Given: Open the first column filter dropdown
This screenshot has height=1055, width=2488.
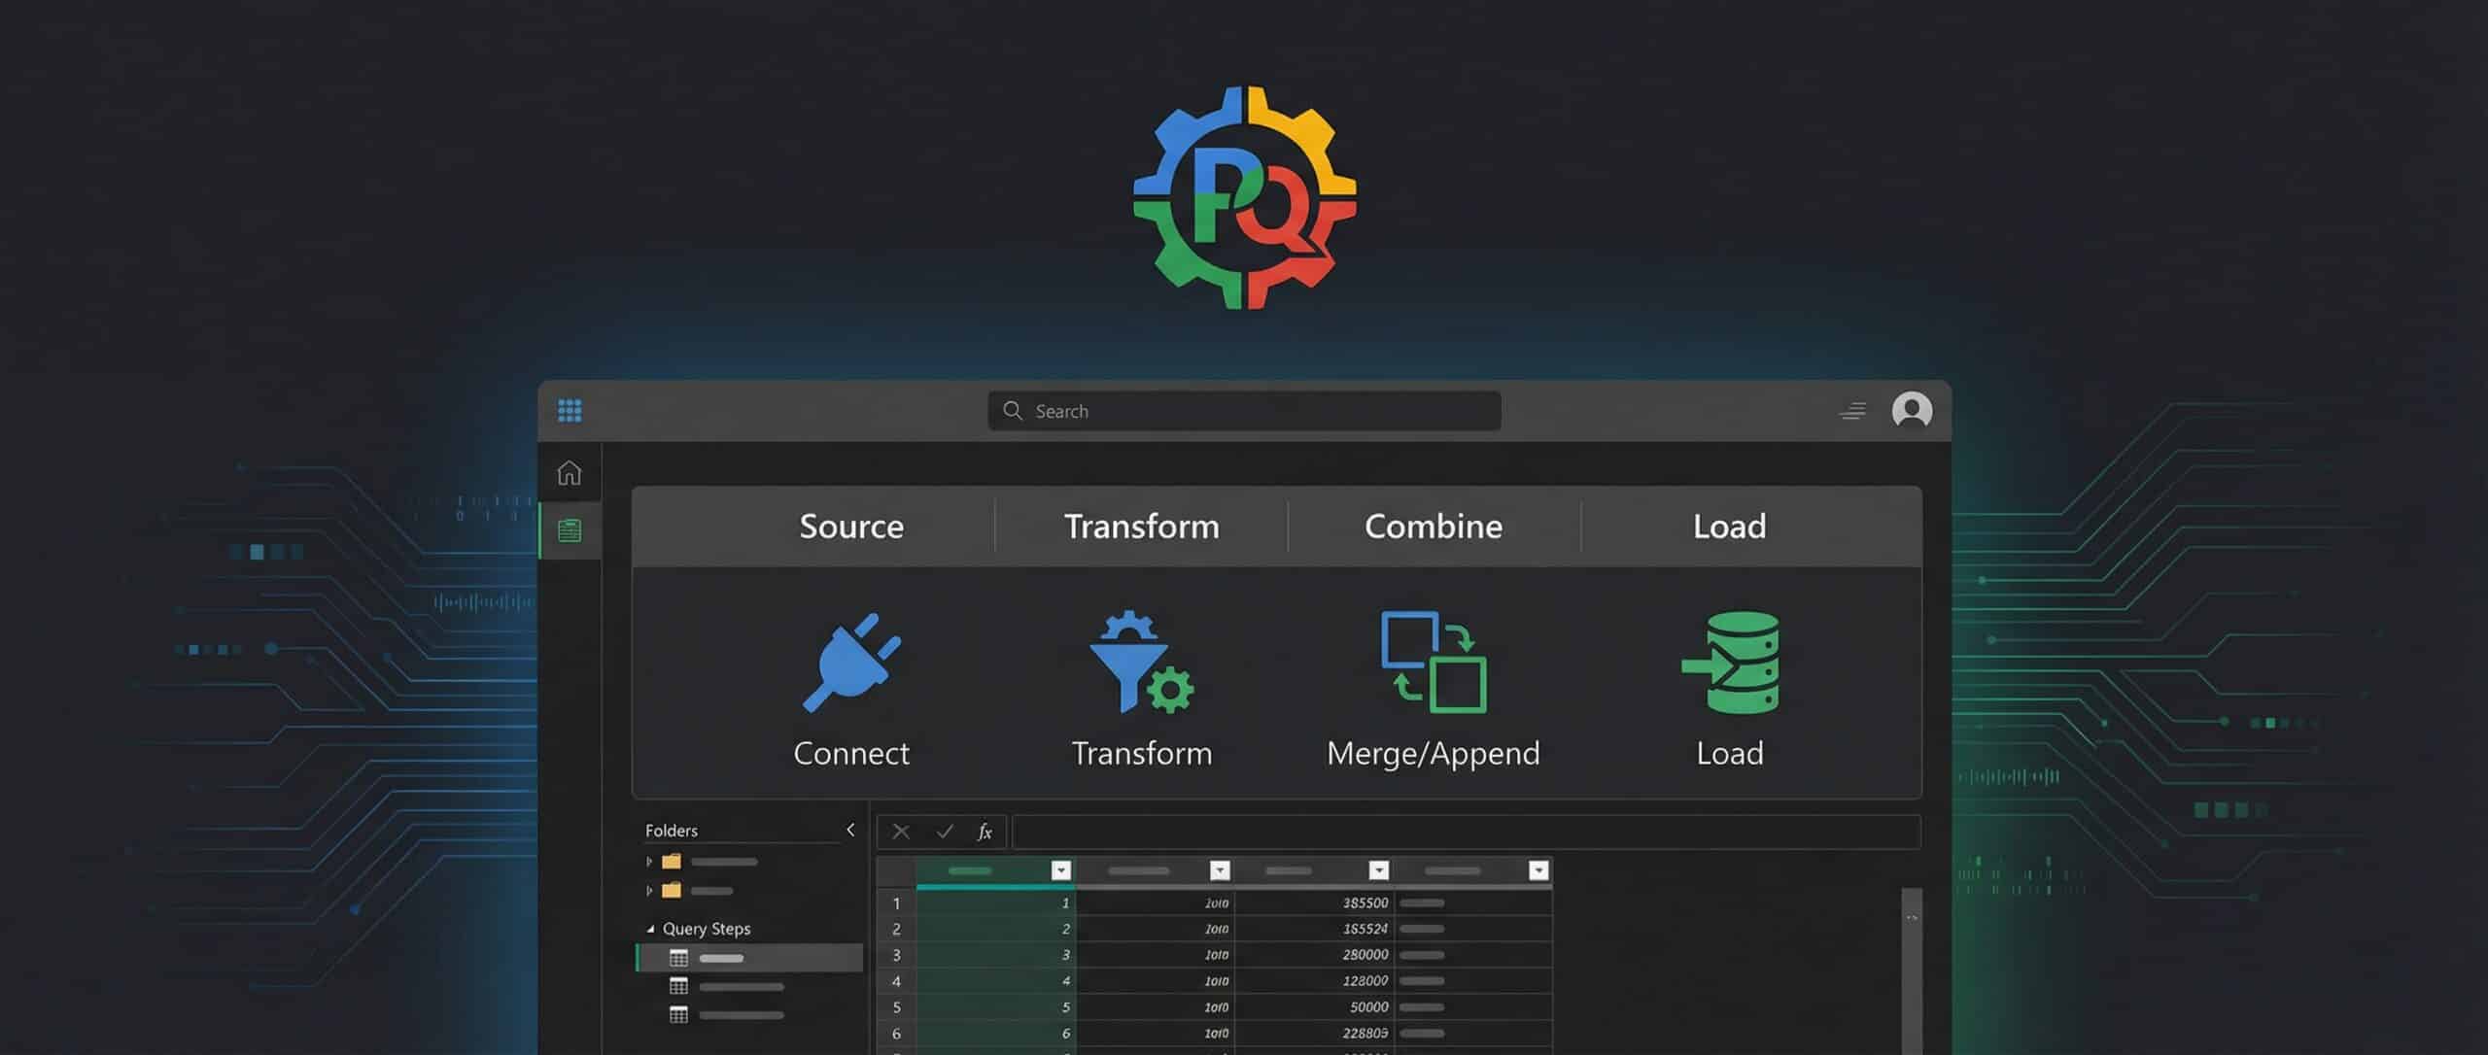Looking at the screenshot, I should [x=1060, y=870].
